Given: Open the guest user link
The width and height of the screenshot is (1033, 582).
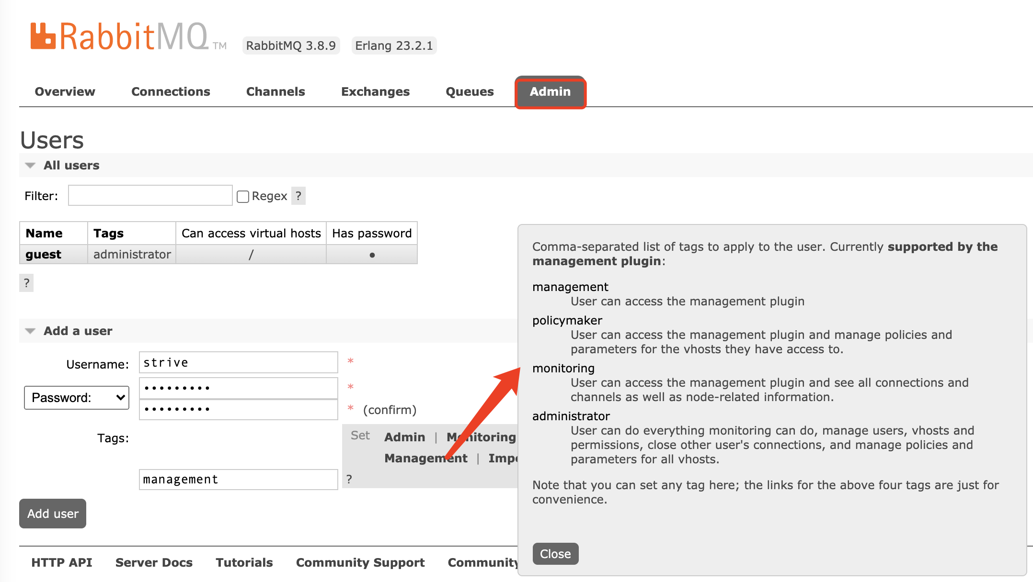Looking at the screenshot, I should tap(43, 254).
